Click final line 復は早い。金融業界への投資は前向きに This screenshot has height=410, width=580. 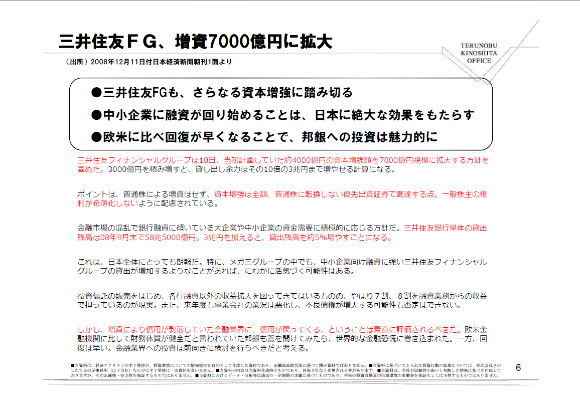pos(193,348)
